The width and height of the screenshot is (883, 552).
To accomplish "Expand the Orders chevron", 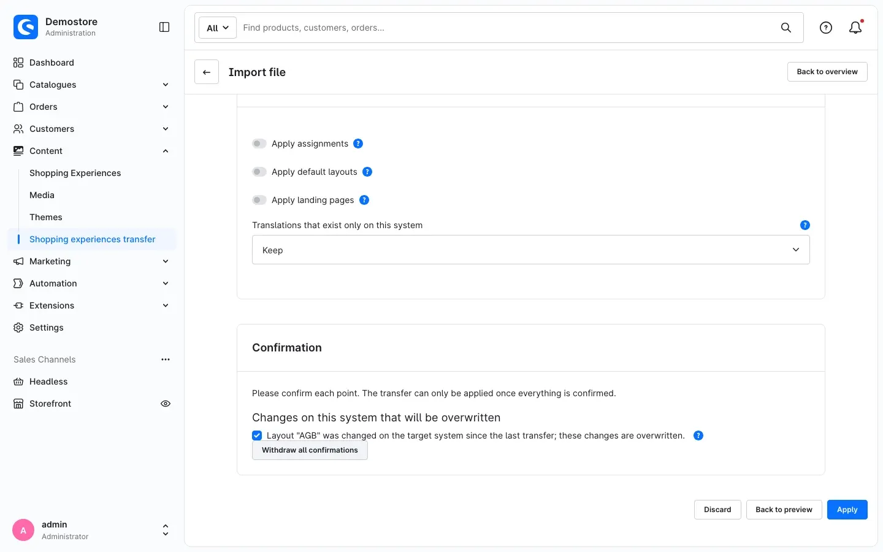I will coord(166,107).
